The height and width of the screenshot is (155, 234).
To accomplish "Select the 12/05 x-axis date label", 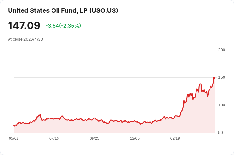I will 135,138.
